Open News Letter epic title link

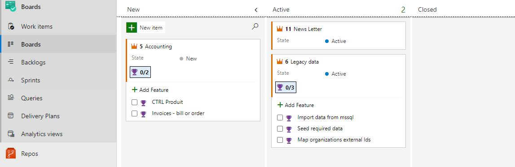click(x=308, y=29)
